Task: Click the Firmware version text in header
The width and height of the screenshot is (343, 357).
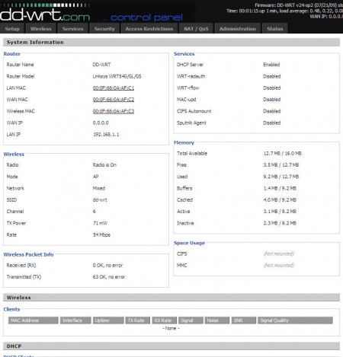Action: coord(299,5)
